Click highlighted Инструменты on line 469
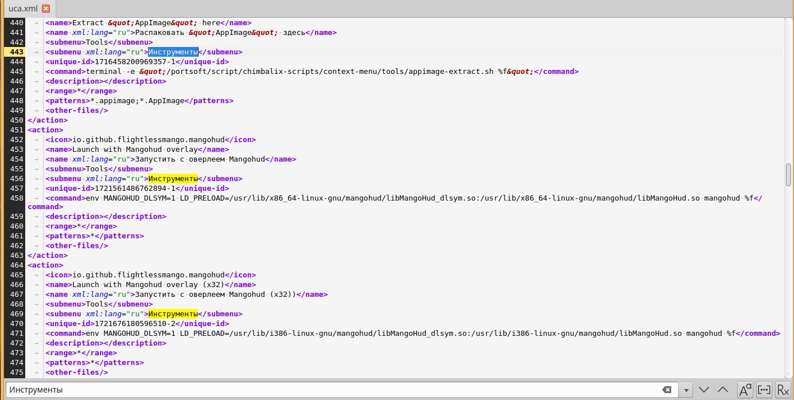The height and width of the screenshot is (400, 794). click(x=173, y=314)
